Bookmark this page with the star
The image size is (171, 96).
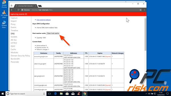(141, 10)
